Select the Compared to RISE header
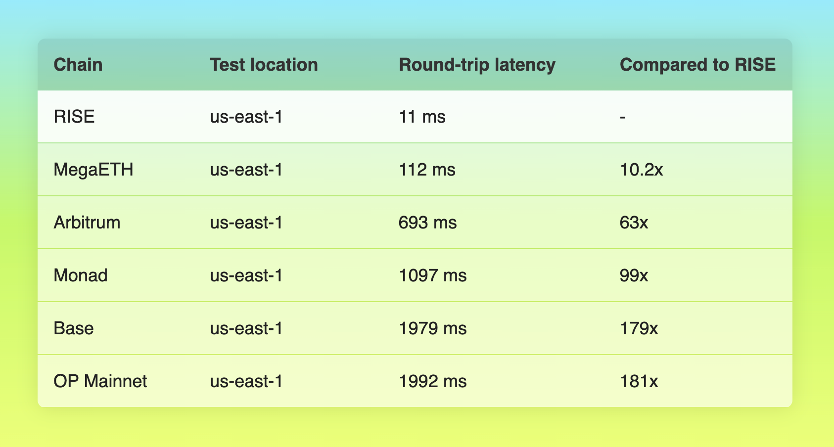This screenshot has width=834, height=447. point(697,65)
